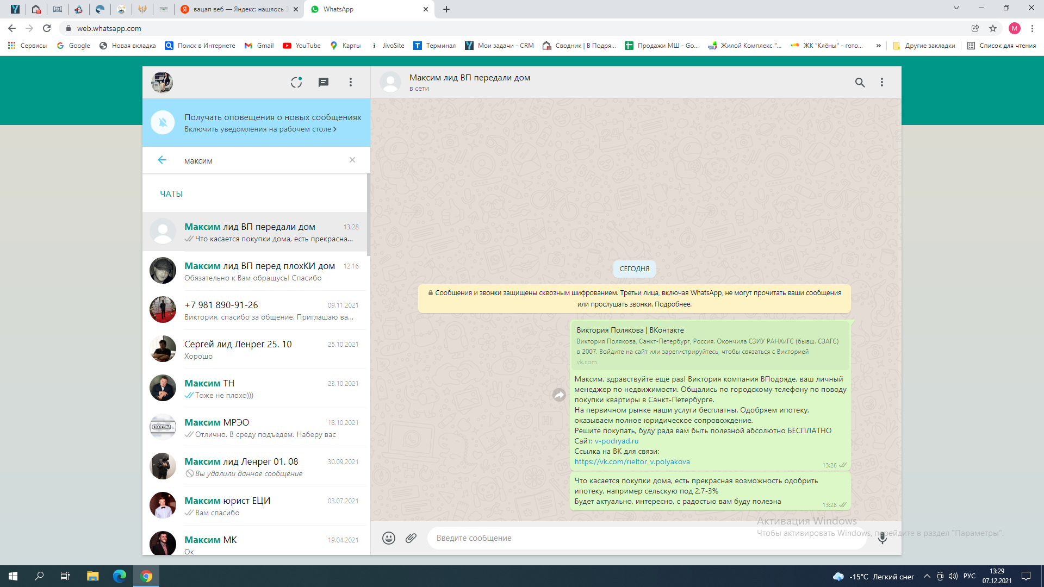Expand the hidden bookmarks chevron

tap(878, 46)
